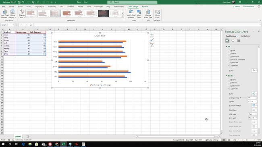
Task: Click Accessibility: Investigate status item
Action: (22, 140)
